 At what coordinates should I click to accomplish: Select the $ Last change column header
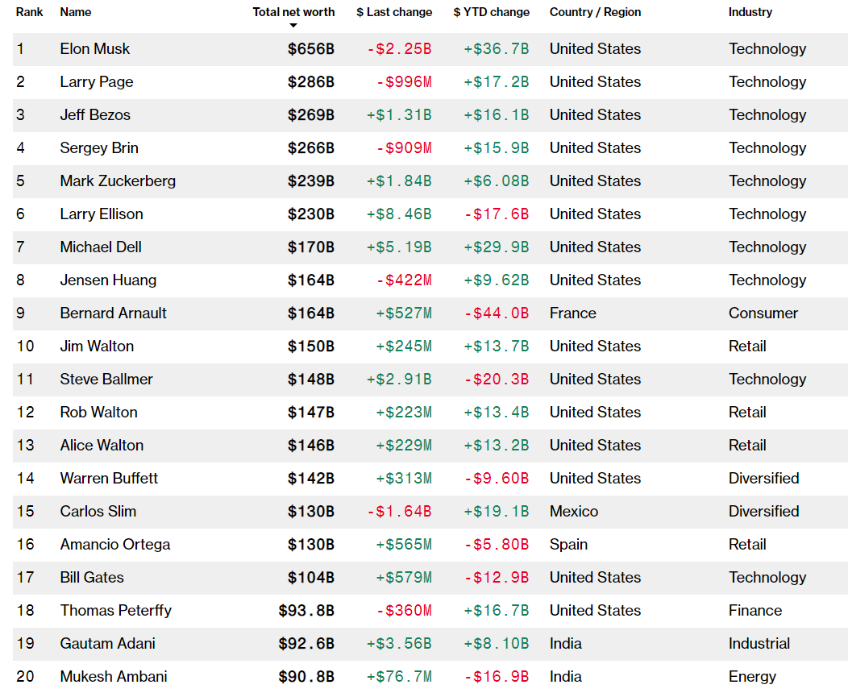point(394,12)
